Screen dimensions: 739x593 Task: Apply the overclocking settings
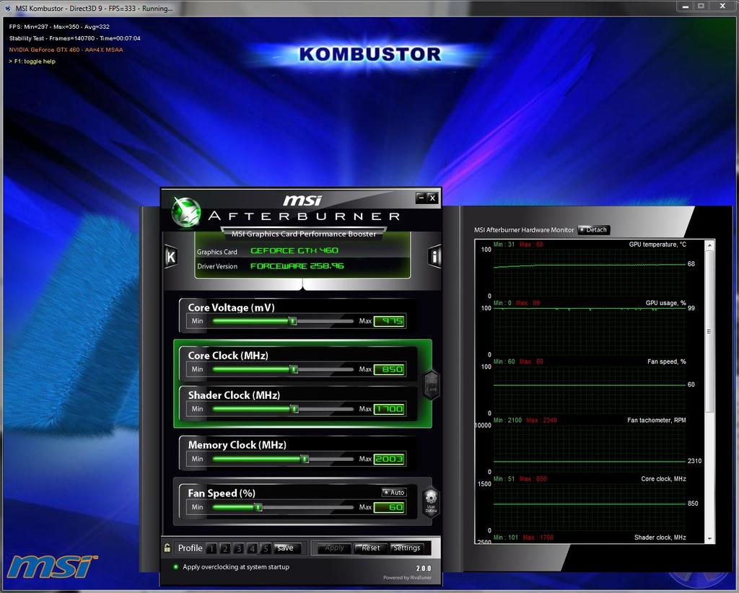[334, 548]
